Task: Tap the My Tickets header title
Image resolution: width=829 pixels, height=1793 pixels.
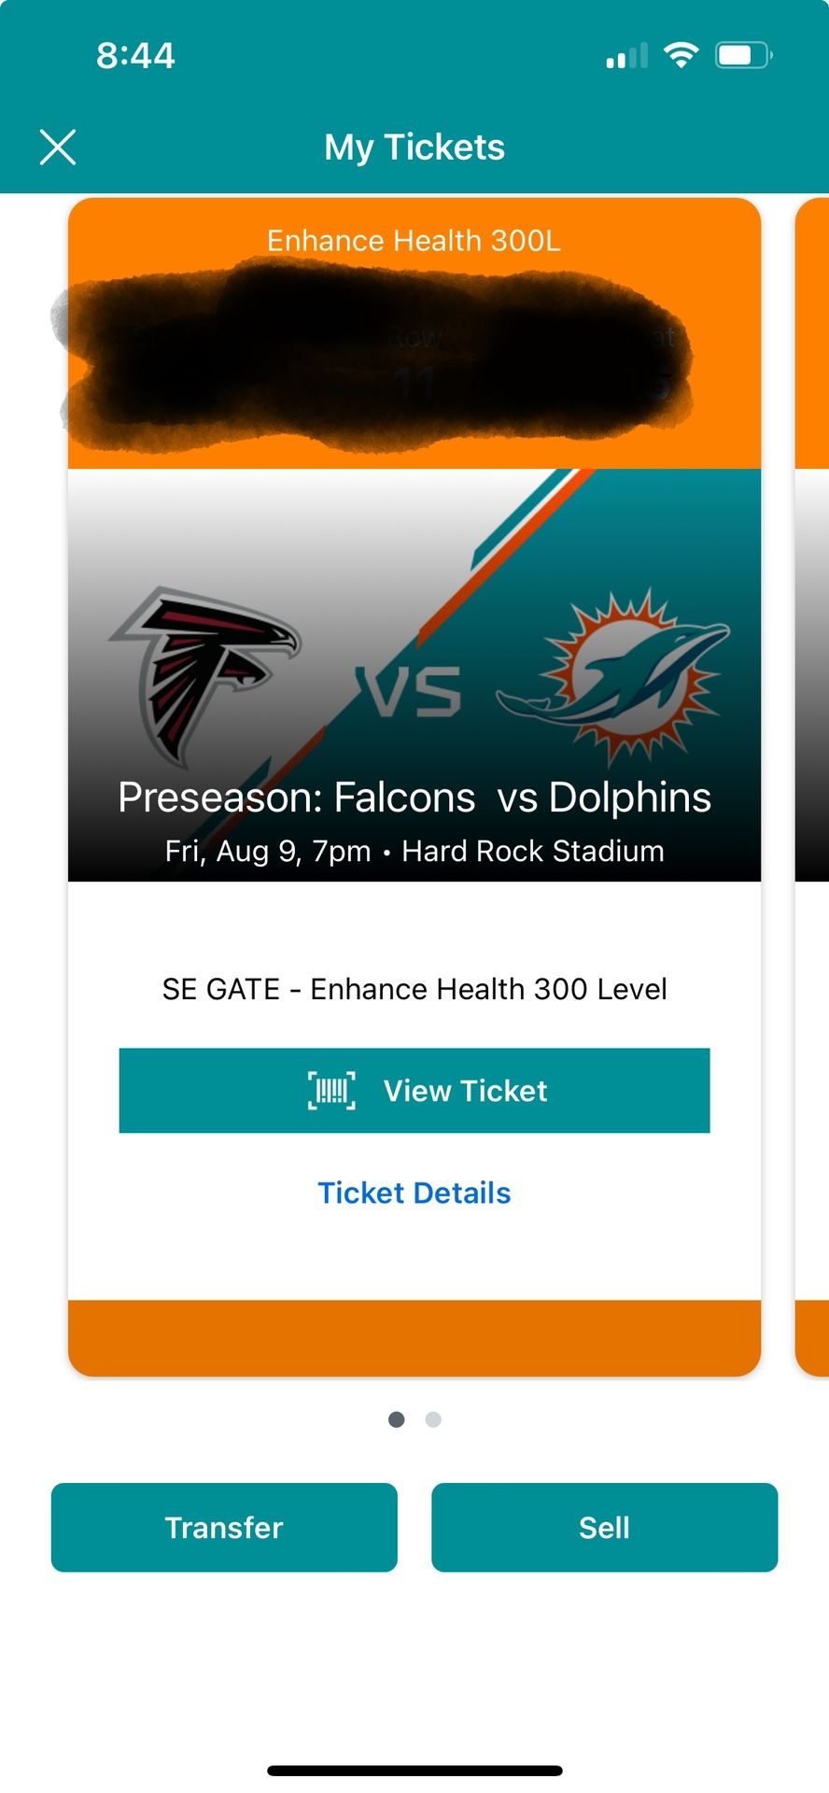Action: click(x=414, y=148)
